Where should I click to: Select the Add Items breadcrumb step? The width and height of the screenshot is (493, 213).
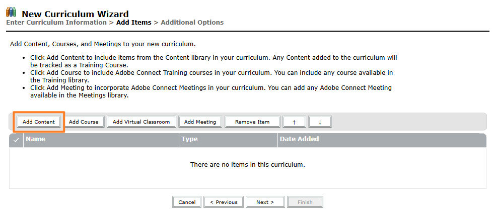[134, 23]
